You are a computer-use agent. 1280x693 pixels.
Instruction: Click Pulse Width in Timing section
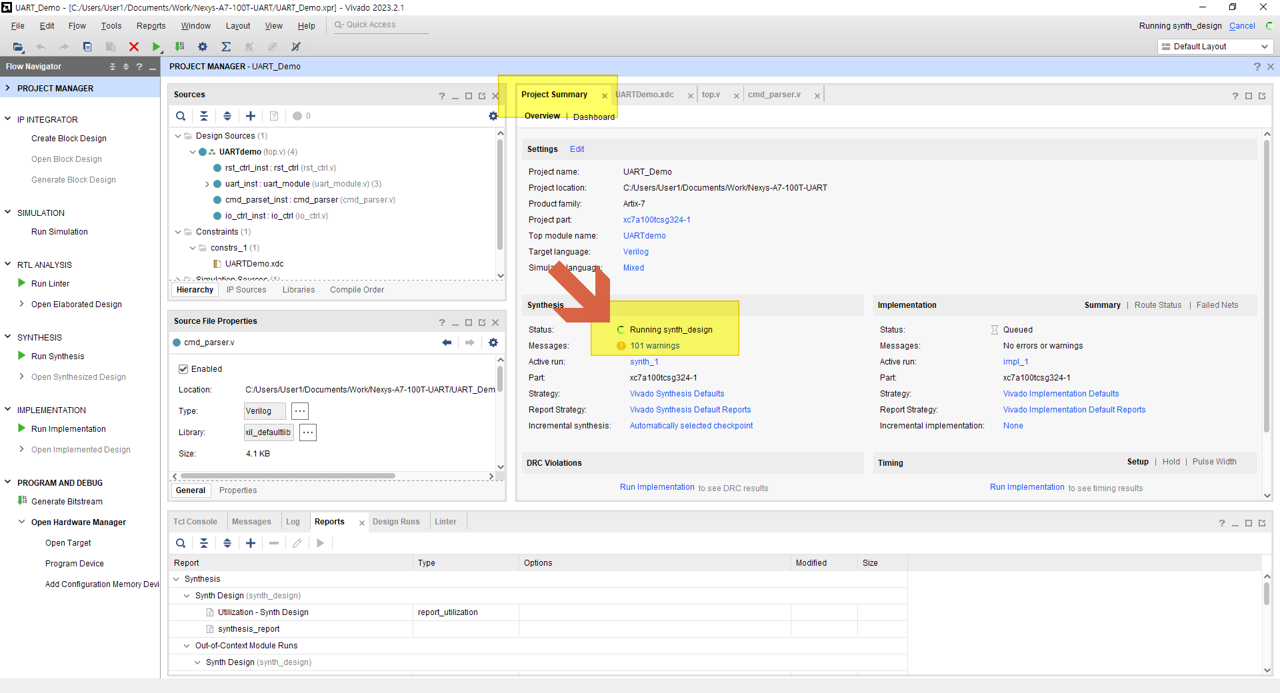tap(1214, 462)
